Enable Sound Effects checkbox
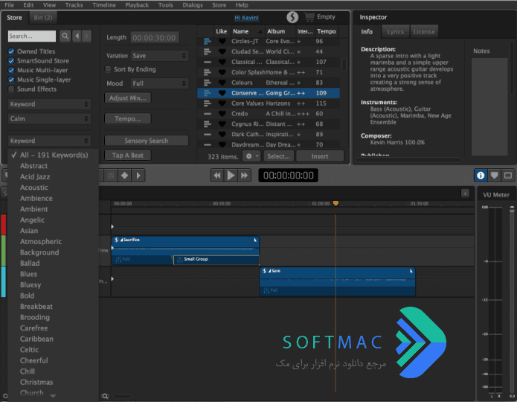The height and width of the screenshot is (402, 517). 11,89
